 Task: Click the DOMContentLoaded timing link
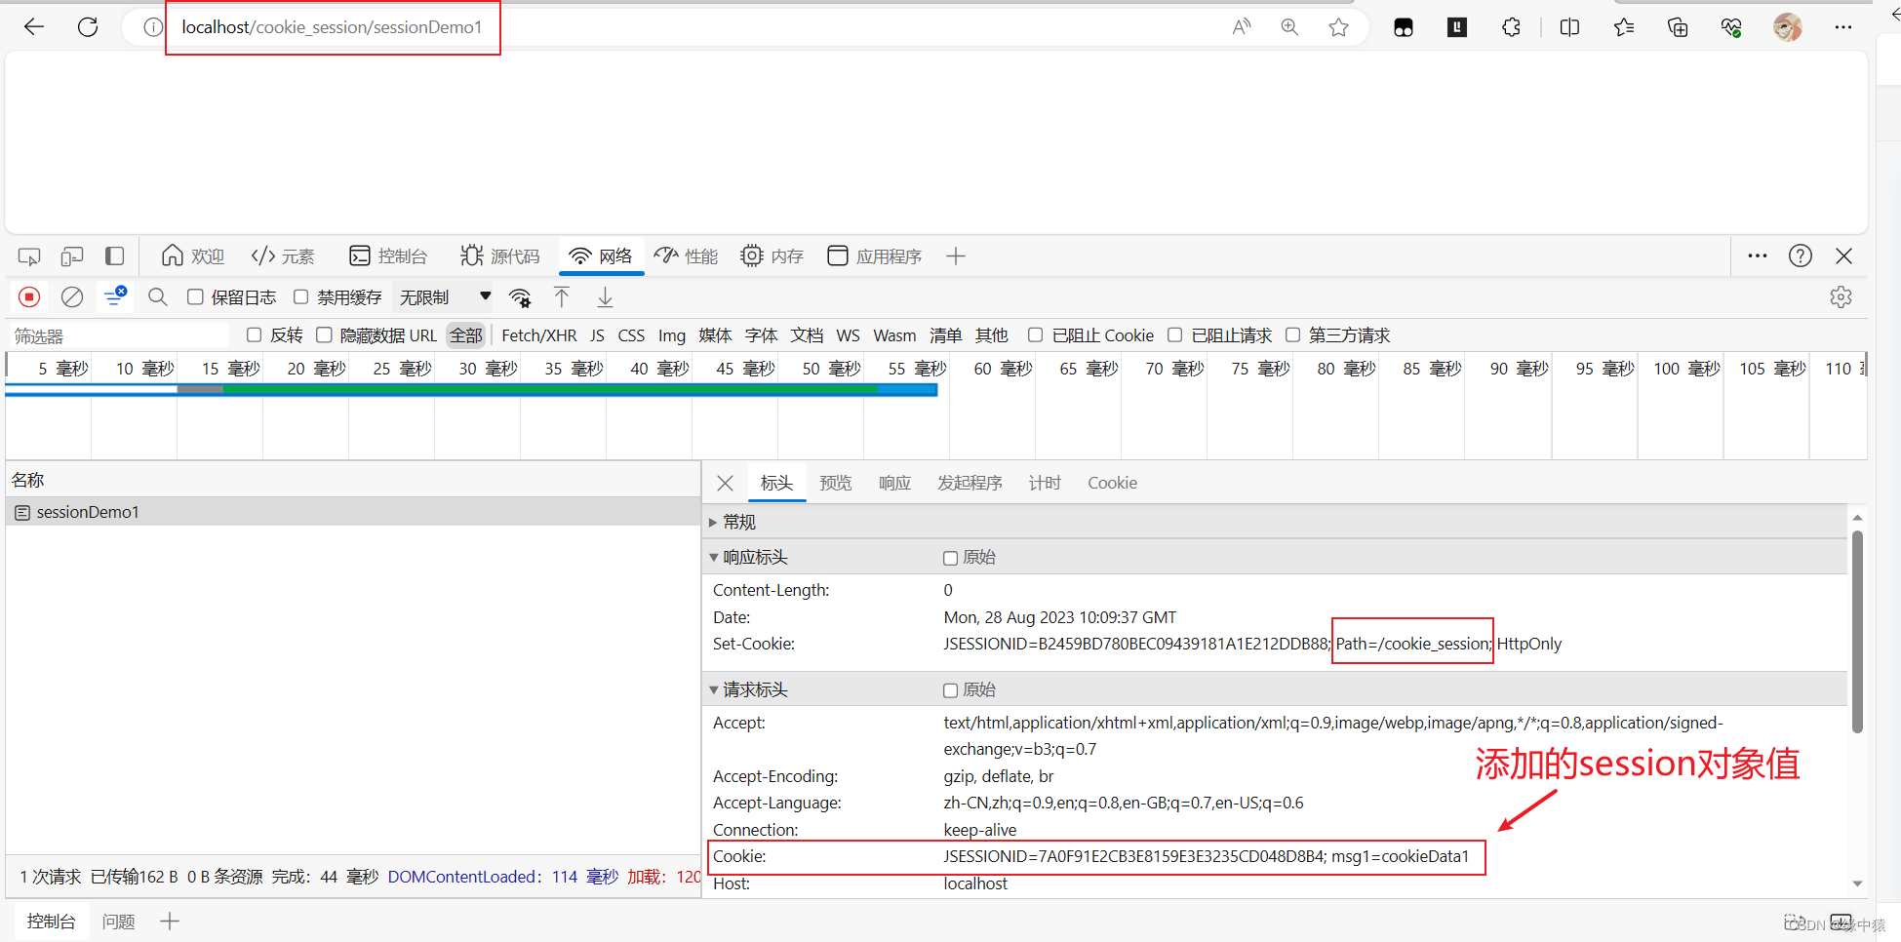coord(463,876)
